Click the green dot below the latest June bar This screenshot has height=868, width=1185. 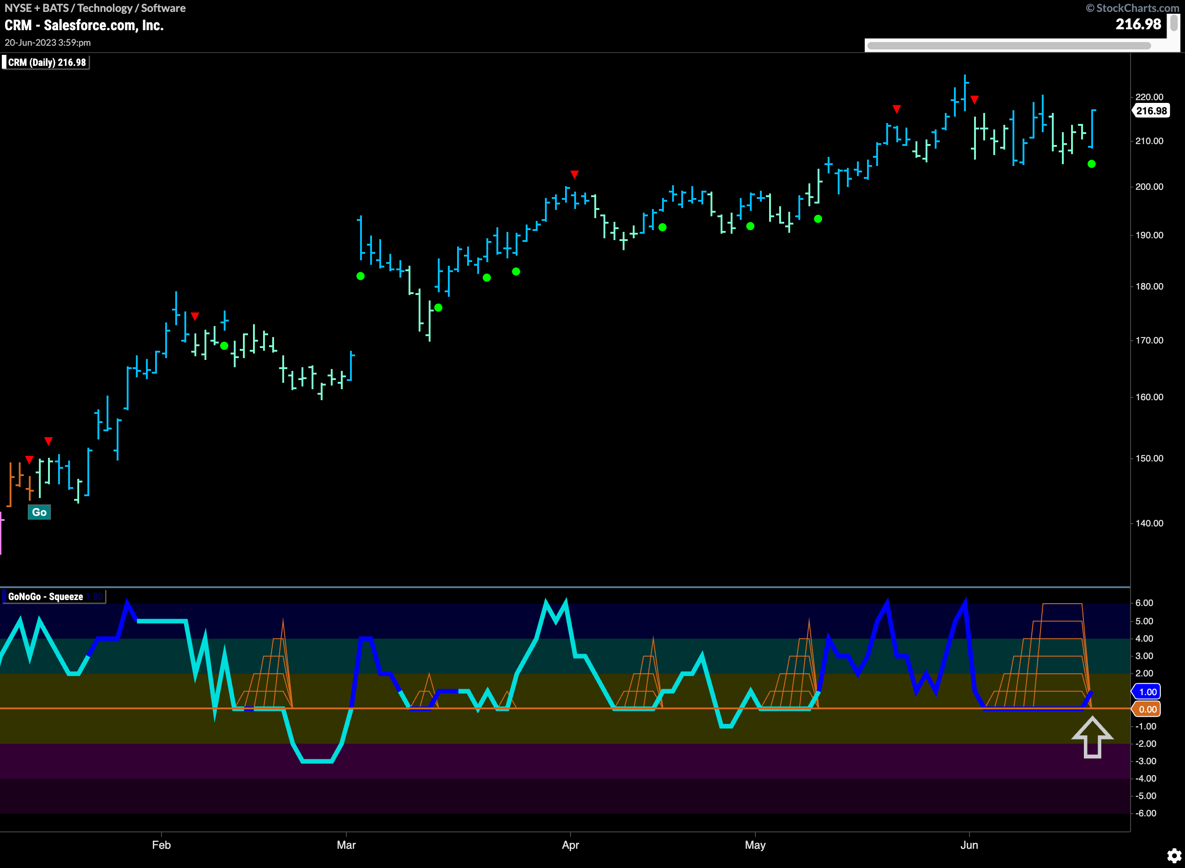pyautogui.click(x=1092, y=165)
